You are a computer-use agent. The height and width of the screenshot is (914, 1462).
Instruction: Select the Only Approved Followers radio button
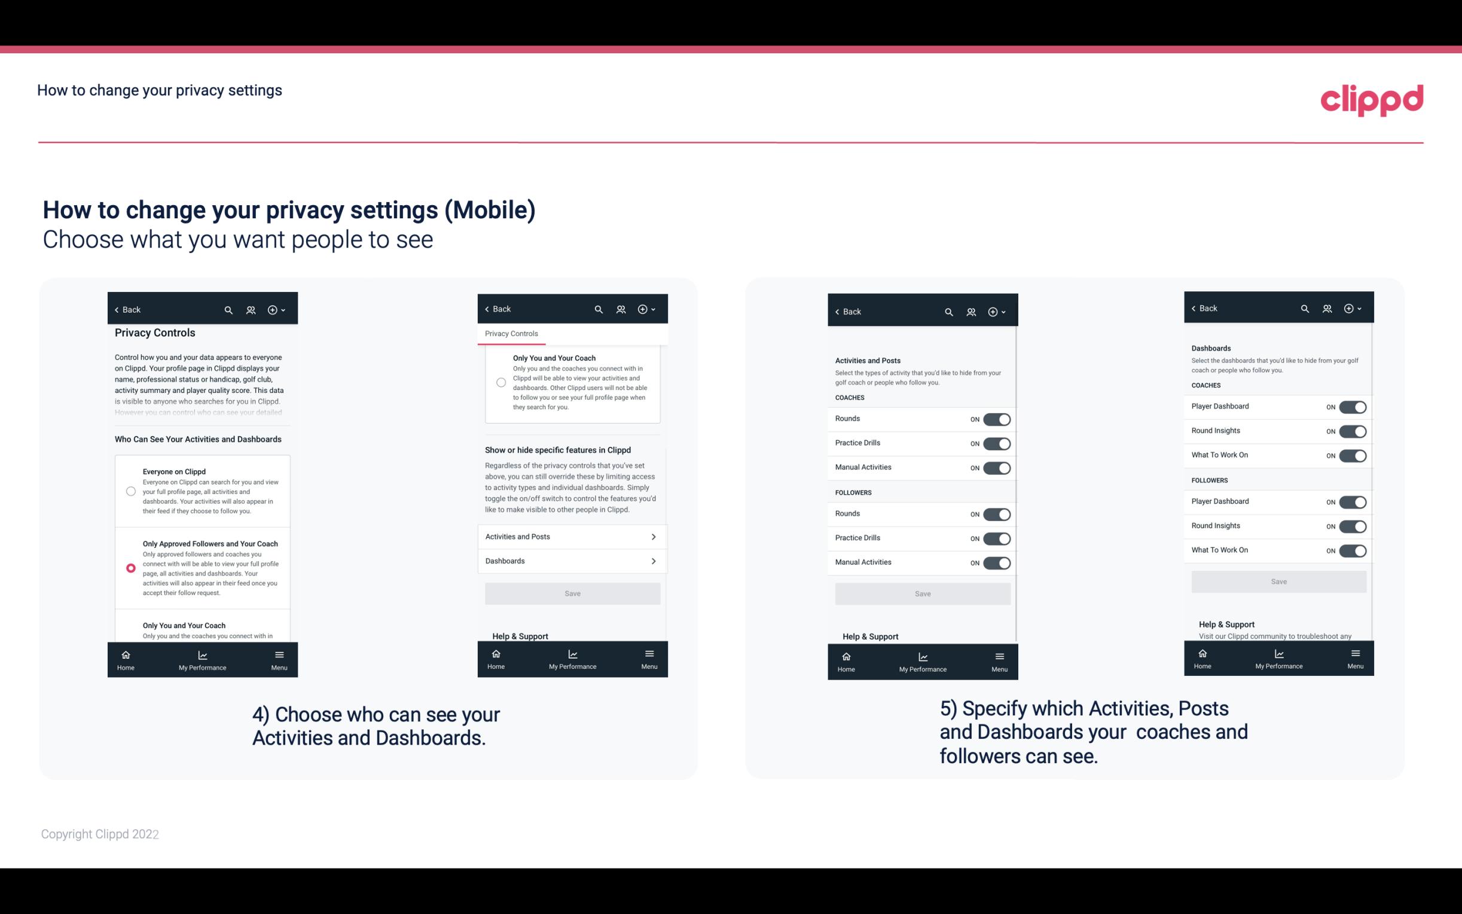click(130, 568)
